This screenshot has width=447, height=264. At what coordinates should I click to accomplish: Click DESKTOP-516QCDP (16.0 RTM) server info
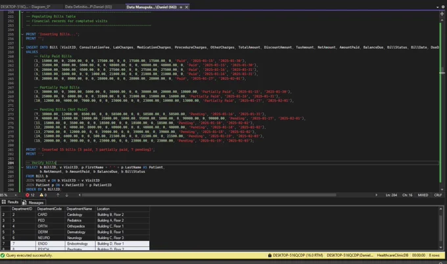298,255
